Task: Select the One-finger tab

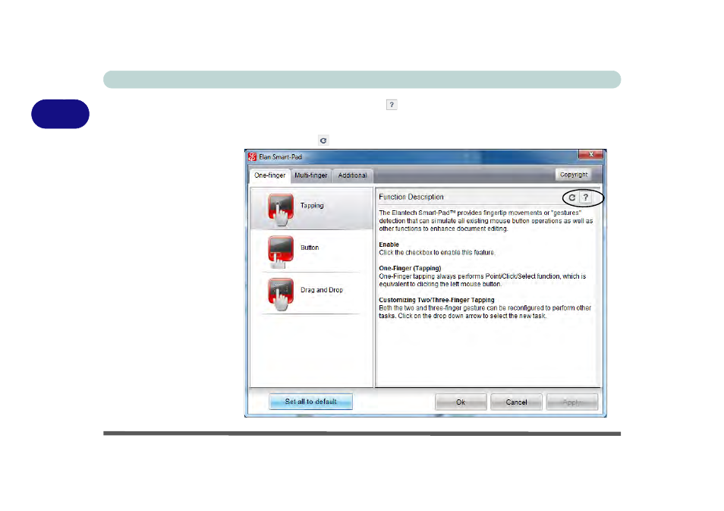Action: [x=269, y=175]
